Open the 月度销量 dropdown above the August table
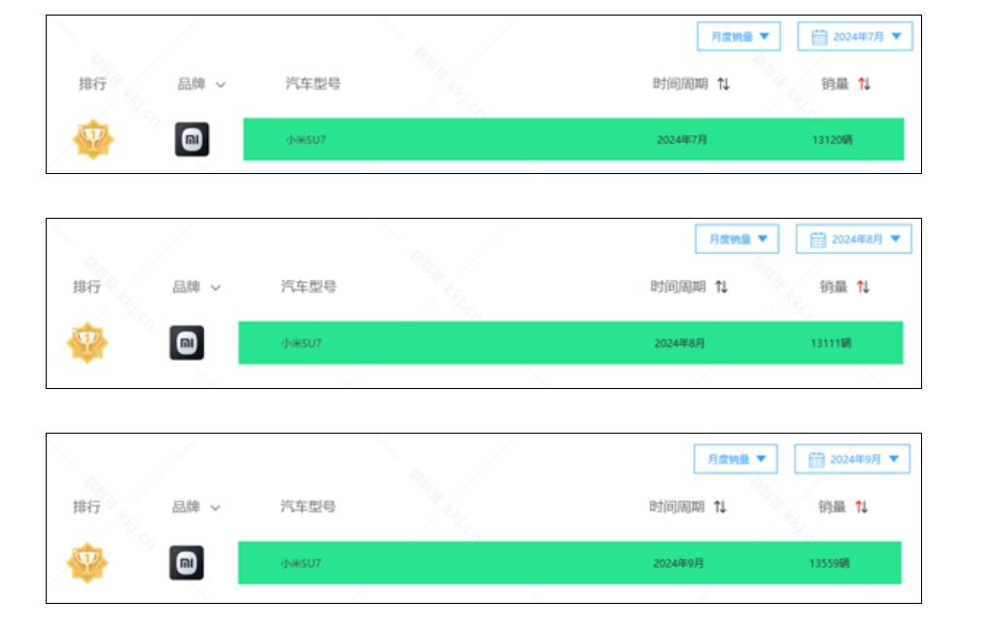 736,238
